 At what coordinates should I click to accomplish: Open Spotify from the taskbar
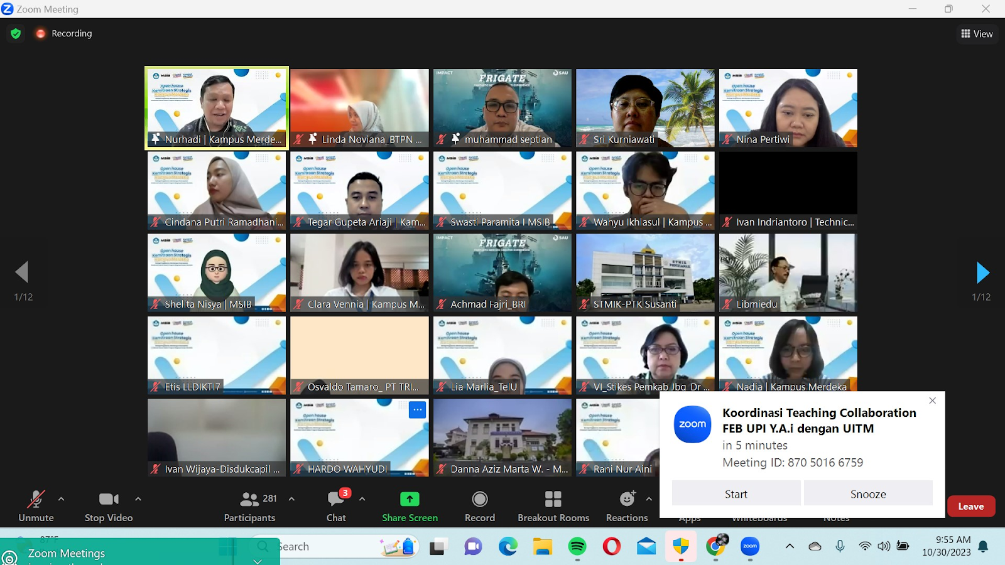point(577,547)
